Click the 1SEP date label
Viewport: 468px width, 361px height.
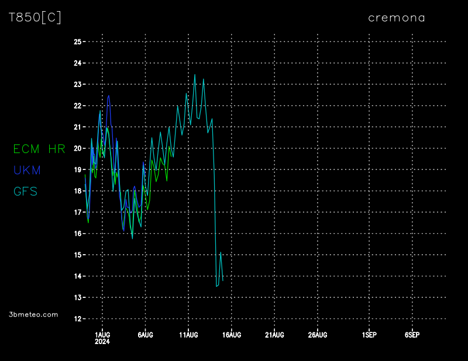point(369,335)
